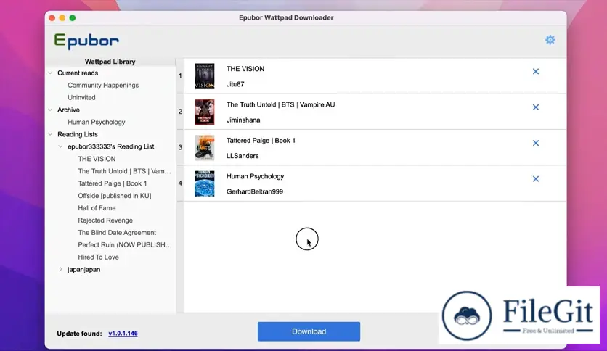Screen dimensions: 607x351
Task: Remove Human Psychology row with X icon
Action: 535,179
